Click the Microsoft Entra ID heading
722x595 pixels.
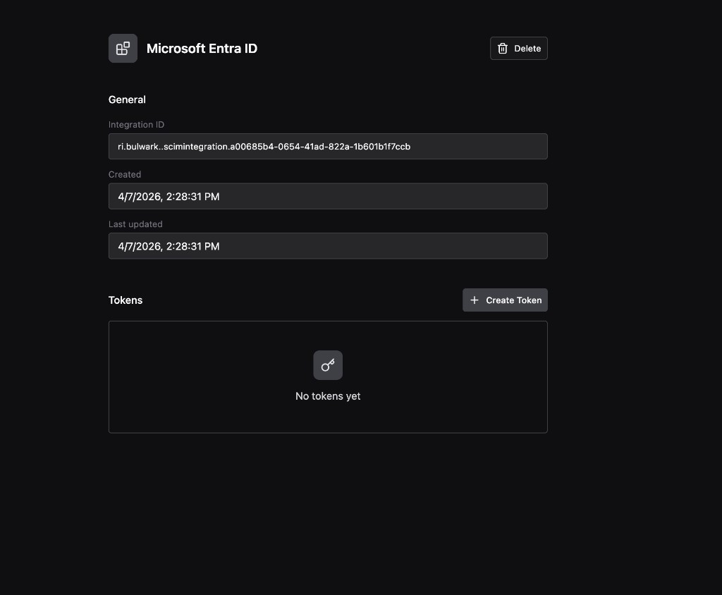click(202, 49)
